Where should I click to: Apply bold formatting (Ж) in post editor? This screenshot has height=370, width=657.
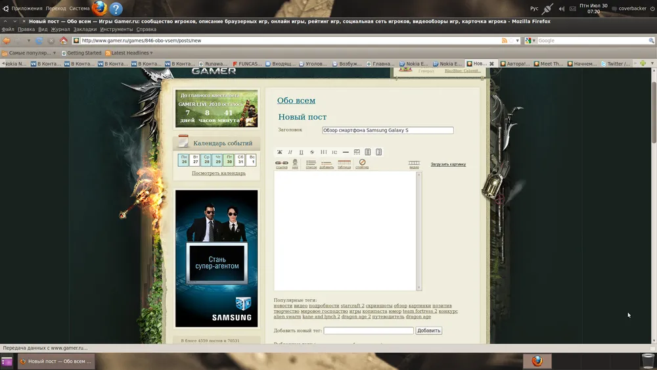point(279,152)
